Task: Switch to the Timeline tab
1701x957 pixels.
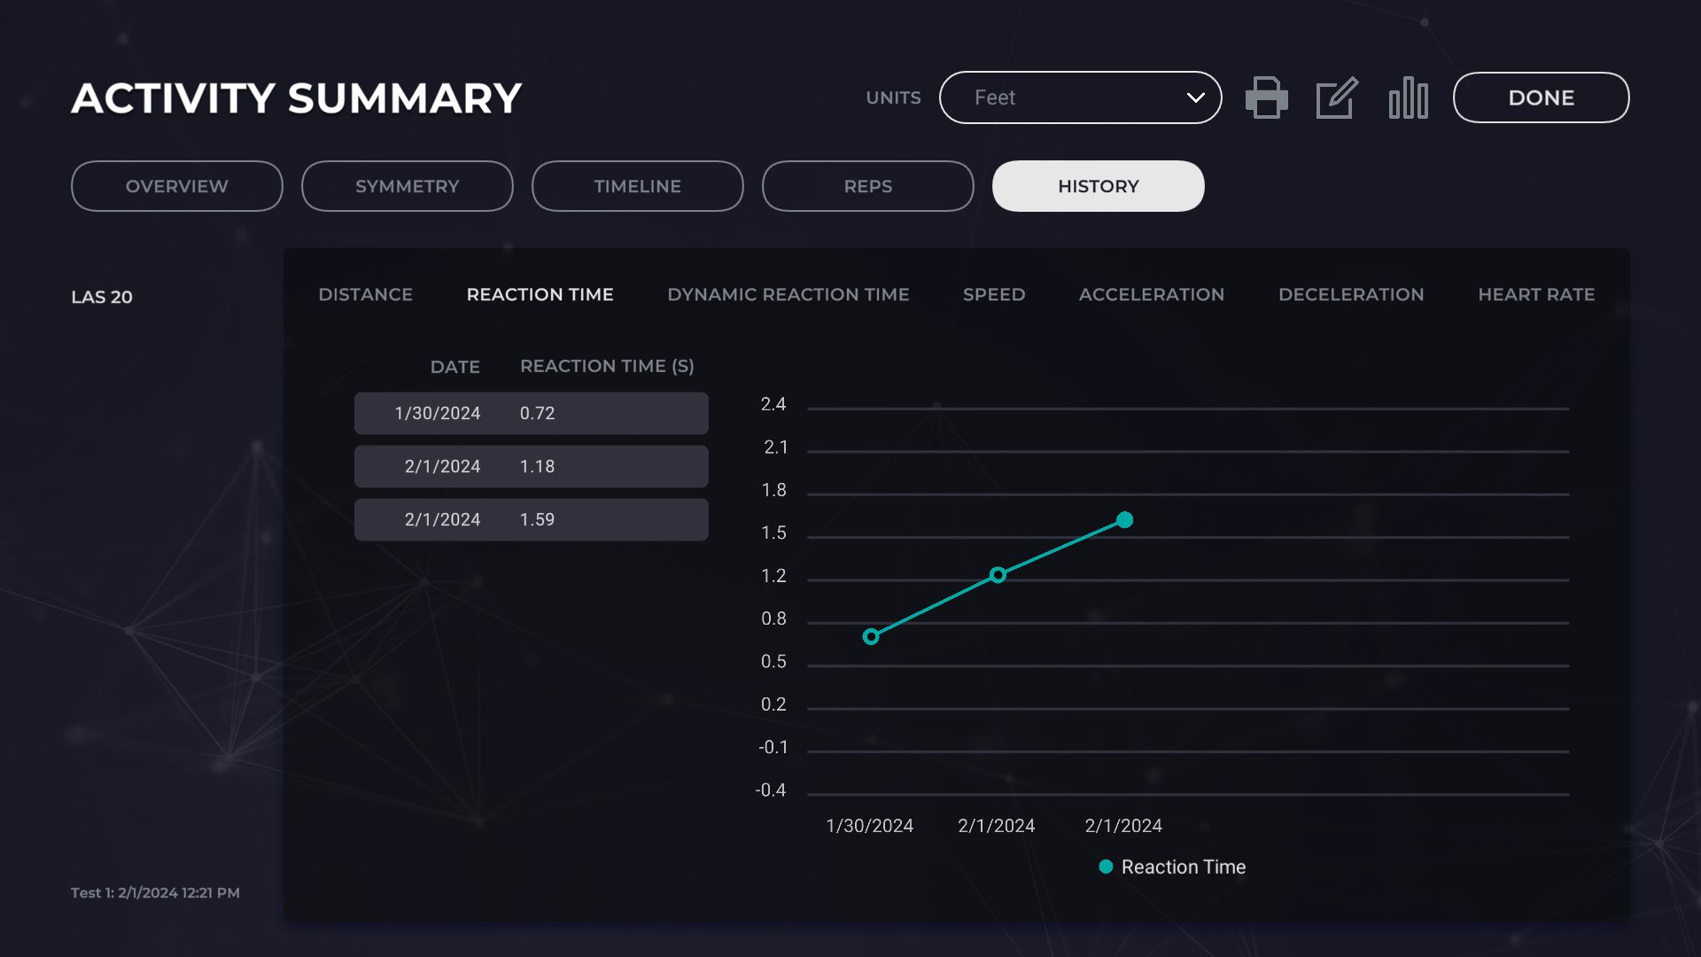Action: click(x=638, y=186)
